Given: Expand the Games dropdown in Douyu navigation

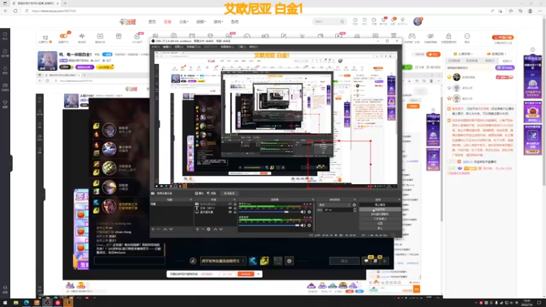Looking at the screenshot, I should [x=218, y=22].
